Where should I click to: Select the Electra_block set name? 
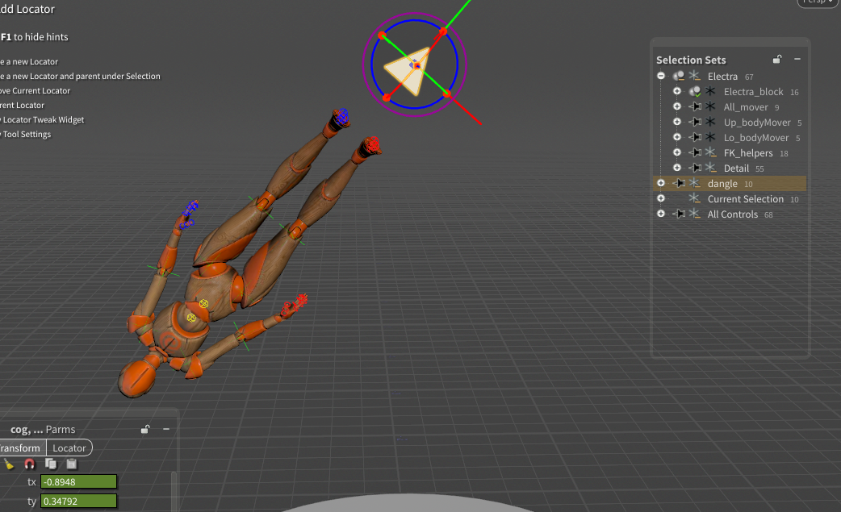(754, 92)
